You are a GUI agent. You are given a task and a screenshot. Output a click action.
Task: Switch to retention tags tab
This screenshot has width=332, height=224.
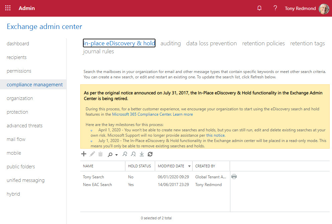[x=308, y=43]
